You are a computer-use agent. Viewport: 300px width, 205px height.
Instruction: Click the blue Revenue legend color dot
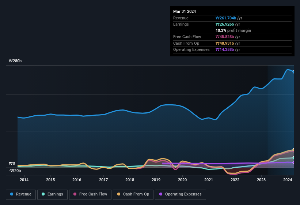point(12,194)
